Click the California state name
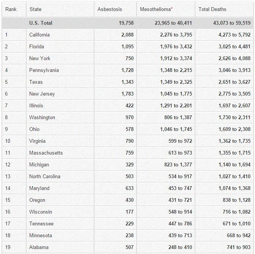This screenshot has width=255, height=254. click(39, 35)
